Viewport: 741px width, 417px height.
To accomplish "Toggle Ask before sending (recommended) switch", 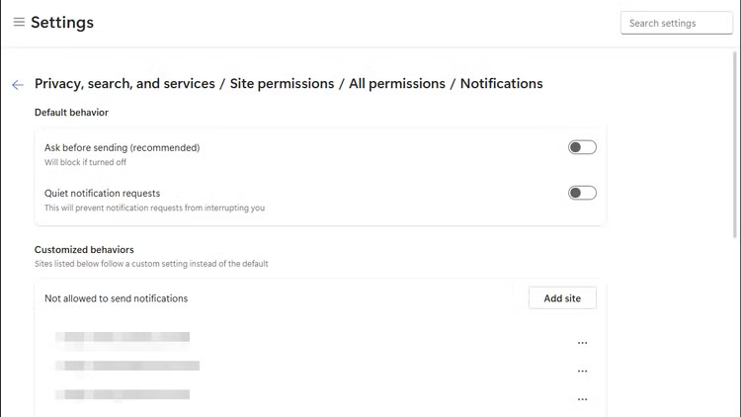I will [x=582, y=147].
